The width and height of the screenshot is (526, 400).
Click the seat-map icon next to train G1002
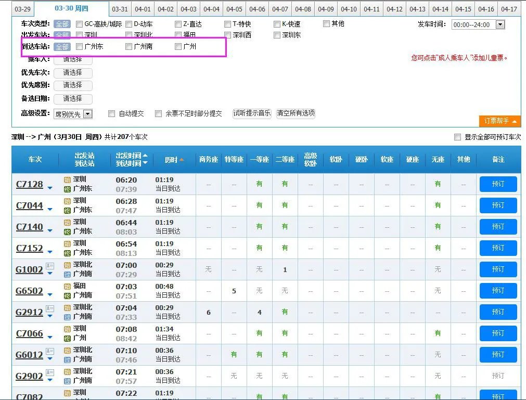50,265
